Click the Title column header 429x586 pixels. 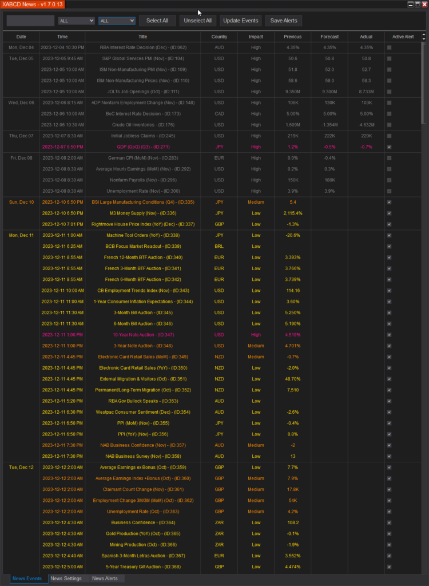click(143, 37)
